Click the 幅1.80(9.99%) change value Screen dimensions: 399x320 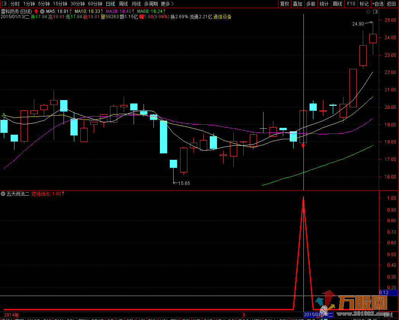154,17
